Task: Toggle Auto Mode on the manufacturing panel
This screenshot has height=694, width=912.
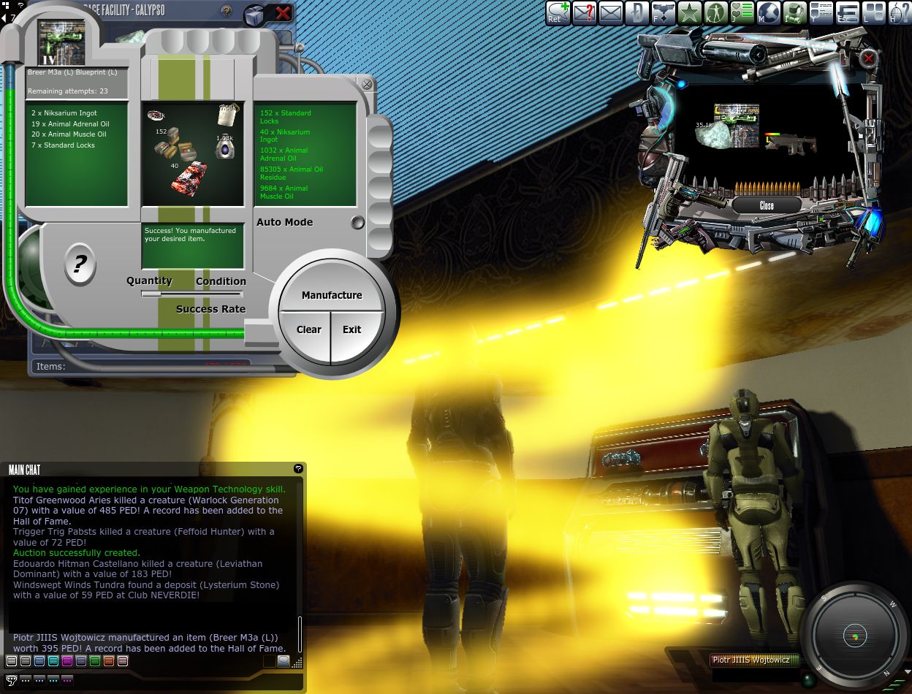Action: [x=357, y=223]
